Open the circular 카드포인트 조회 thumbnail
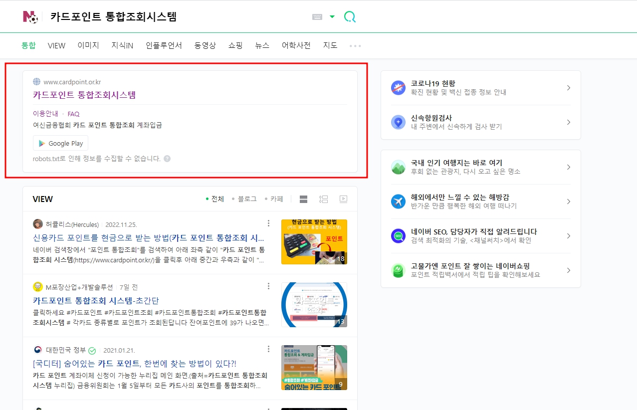Screen dimensions: 637x410 point(314,305)
